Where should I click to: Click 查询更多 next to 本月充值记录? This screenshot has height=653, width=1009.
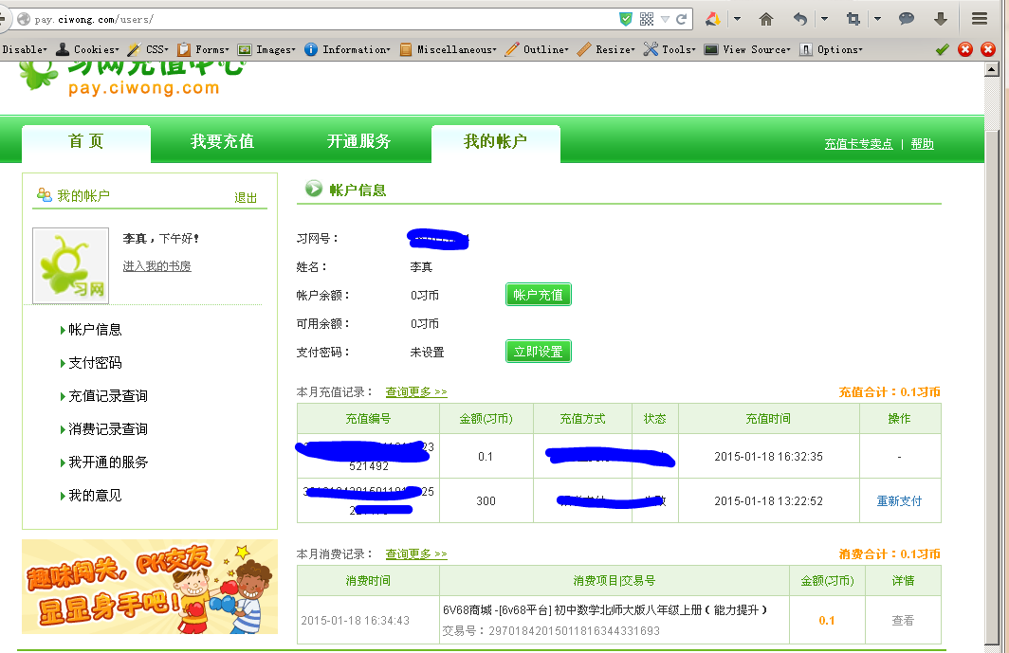(416, 391)
